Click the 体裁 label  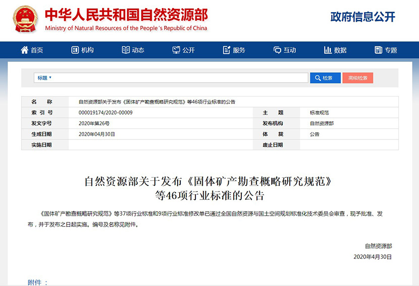coord(273,134)
